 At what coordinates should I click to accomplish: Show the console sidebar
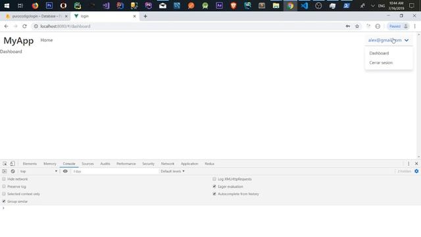click(5, 171)
